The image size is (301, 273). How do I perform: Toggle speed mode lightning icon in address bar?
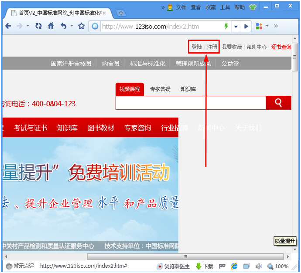coord(226,27)
